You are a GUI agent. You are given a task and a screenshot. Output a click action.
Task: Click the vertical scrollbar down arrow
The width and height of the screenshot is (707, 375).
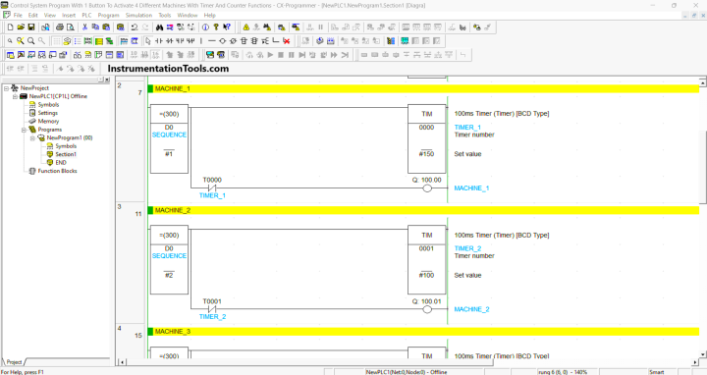click(x=702, y=354)
